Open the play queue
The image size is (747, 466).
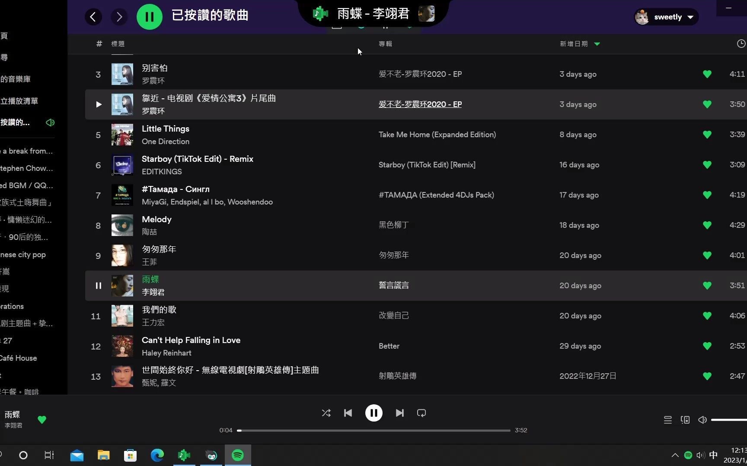pyautogui.click(x=667, y=419)
